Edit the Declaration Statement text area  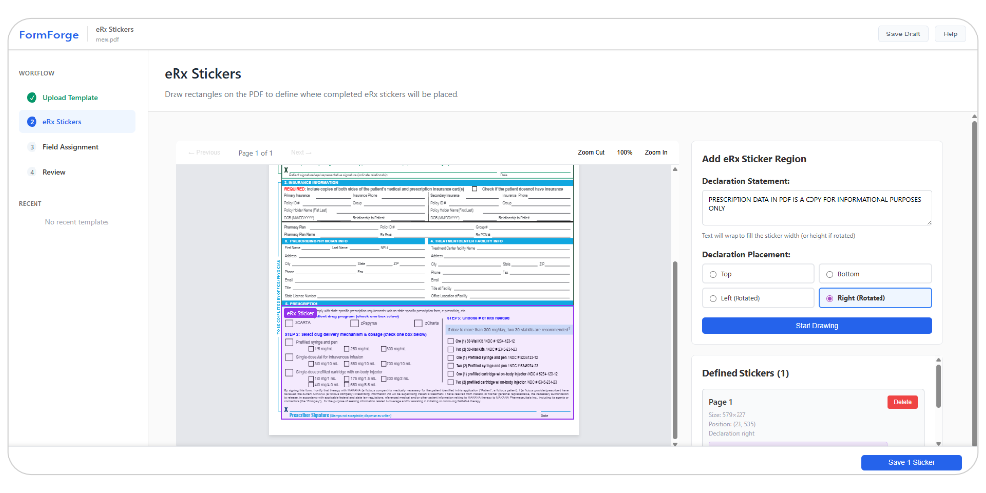816,207
